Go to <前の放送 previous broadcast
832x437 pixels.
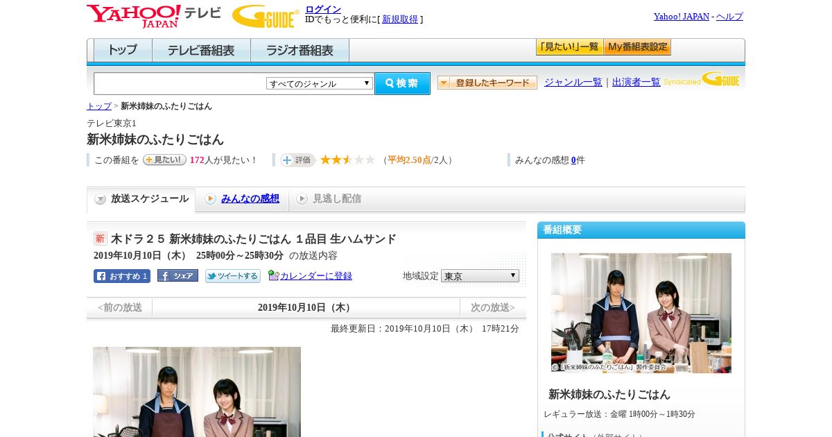(x=120, y=307)
